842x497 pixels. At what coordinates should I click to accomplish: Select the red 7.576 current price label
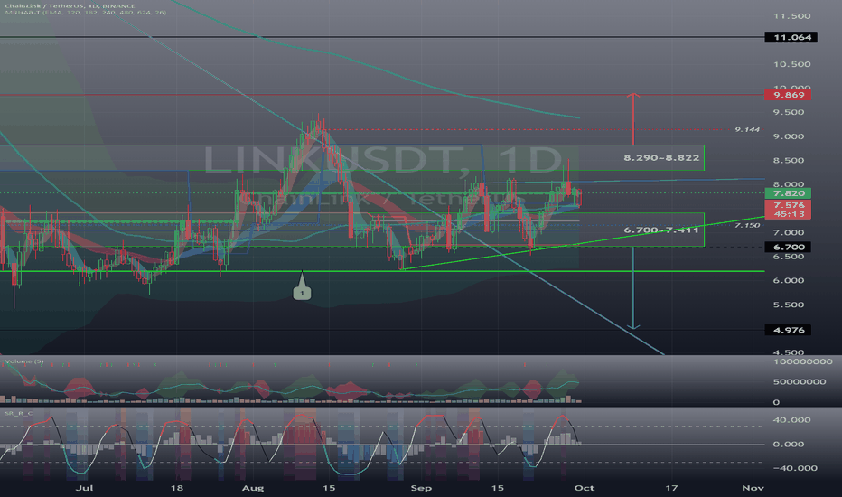tap(788, 205)
